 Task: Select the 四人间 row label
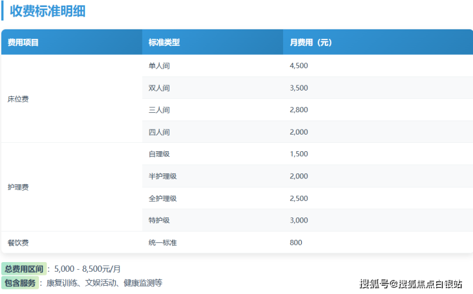click(159, 132)
